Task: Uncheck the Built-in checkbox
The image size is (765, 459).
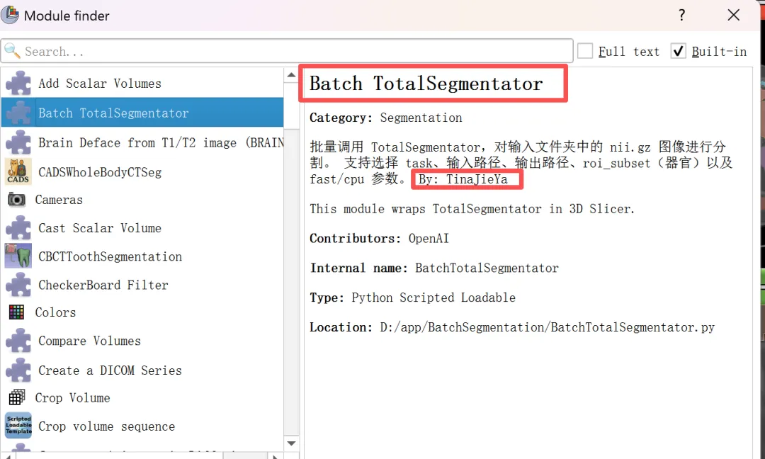Action: pyautogui.click(x=678, y=51)
